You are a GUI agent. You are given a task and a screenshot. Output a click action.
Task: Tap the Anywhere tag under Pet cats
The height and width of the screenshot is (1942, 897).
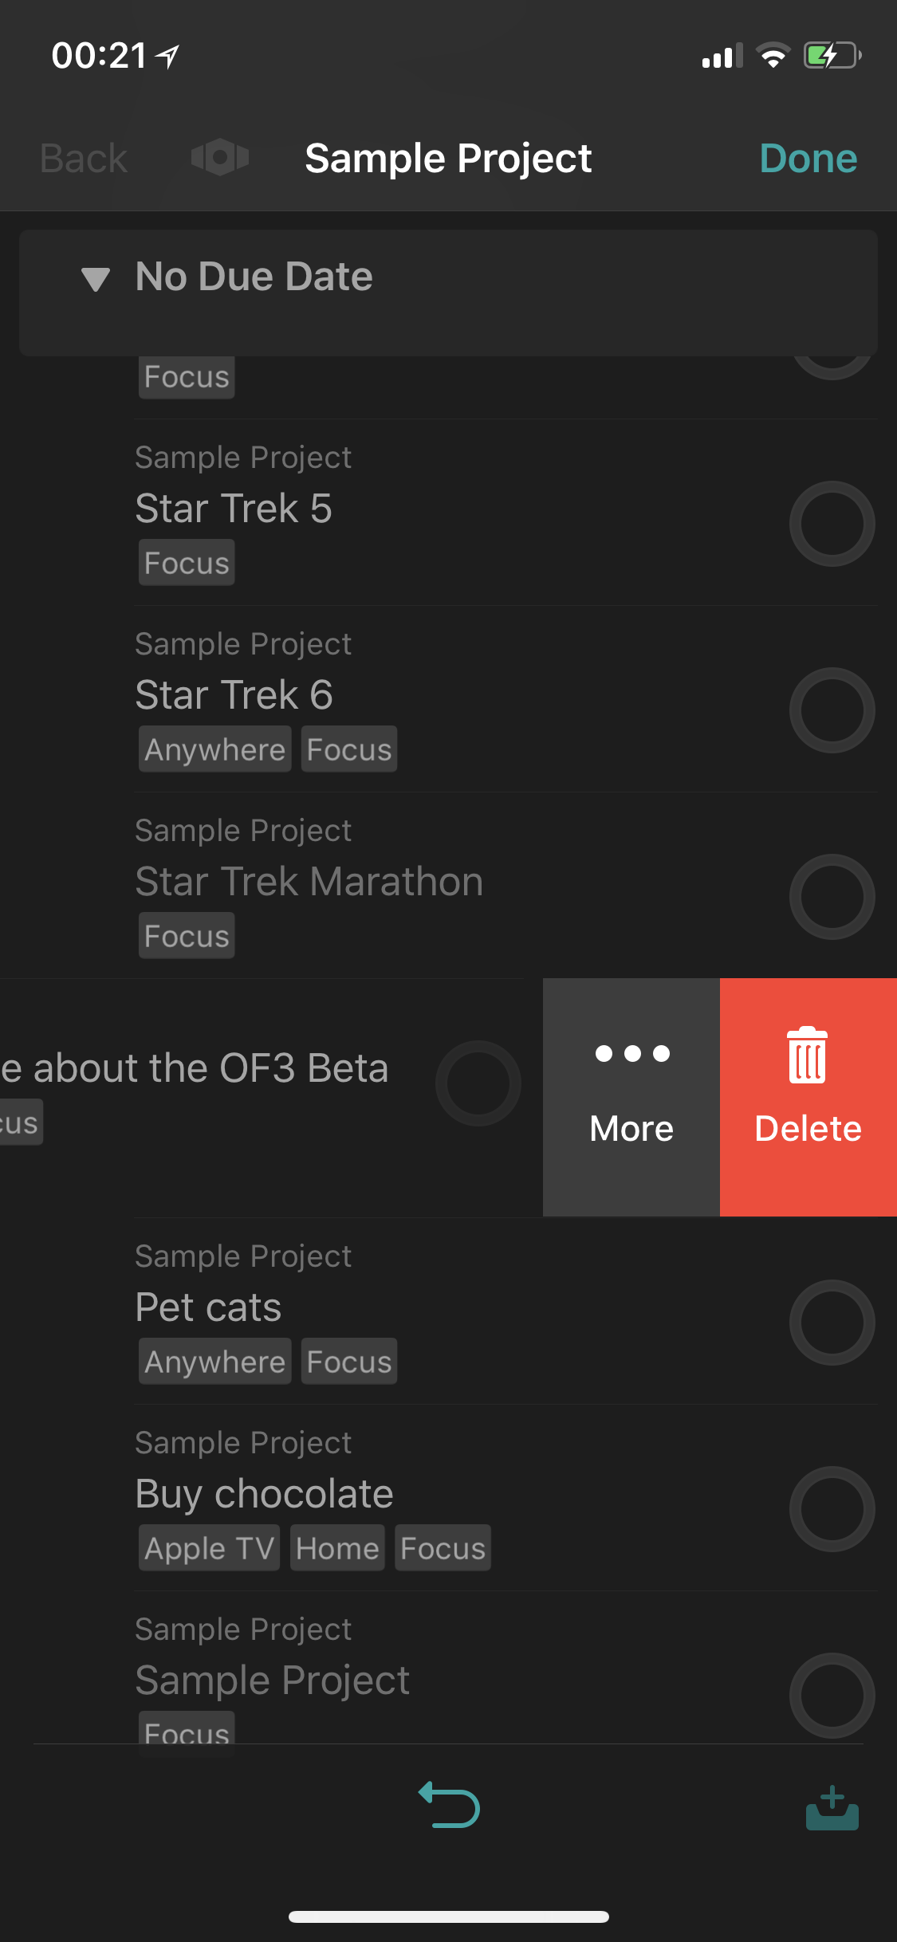pos(214,1362)
